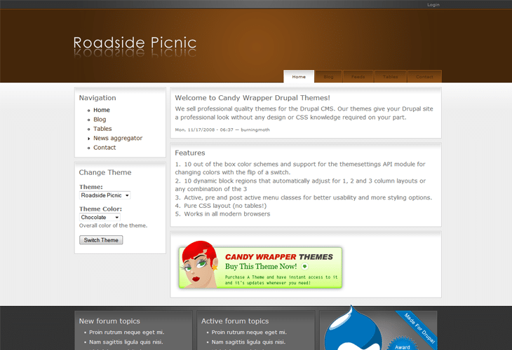Open Blog in Navigation block
The image size is (512, 350).
pyautogui.click(x=100, y=120)
